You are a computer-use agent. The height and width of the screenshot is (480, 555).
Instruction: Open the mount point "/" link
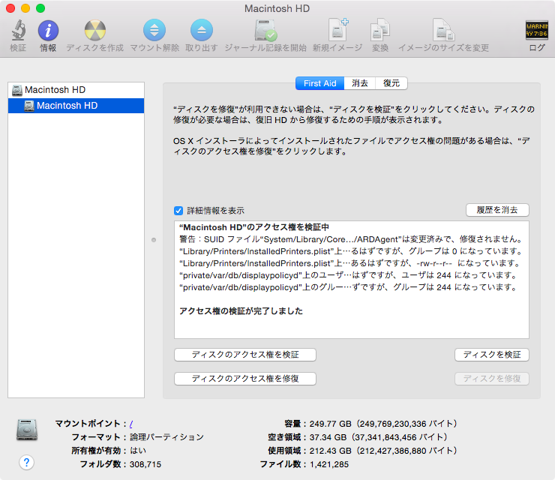(131, 424)
